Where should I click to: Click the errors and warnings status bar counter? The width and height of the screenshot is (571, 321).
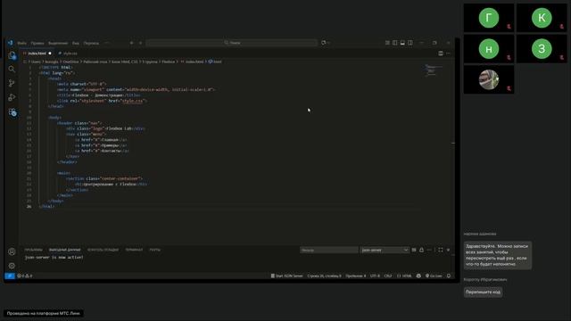point(25,276)
